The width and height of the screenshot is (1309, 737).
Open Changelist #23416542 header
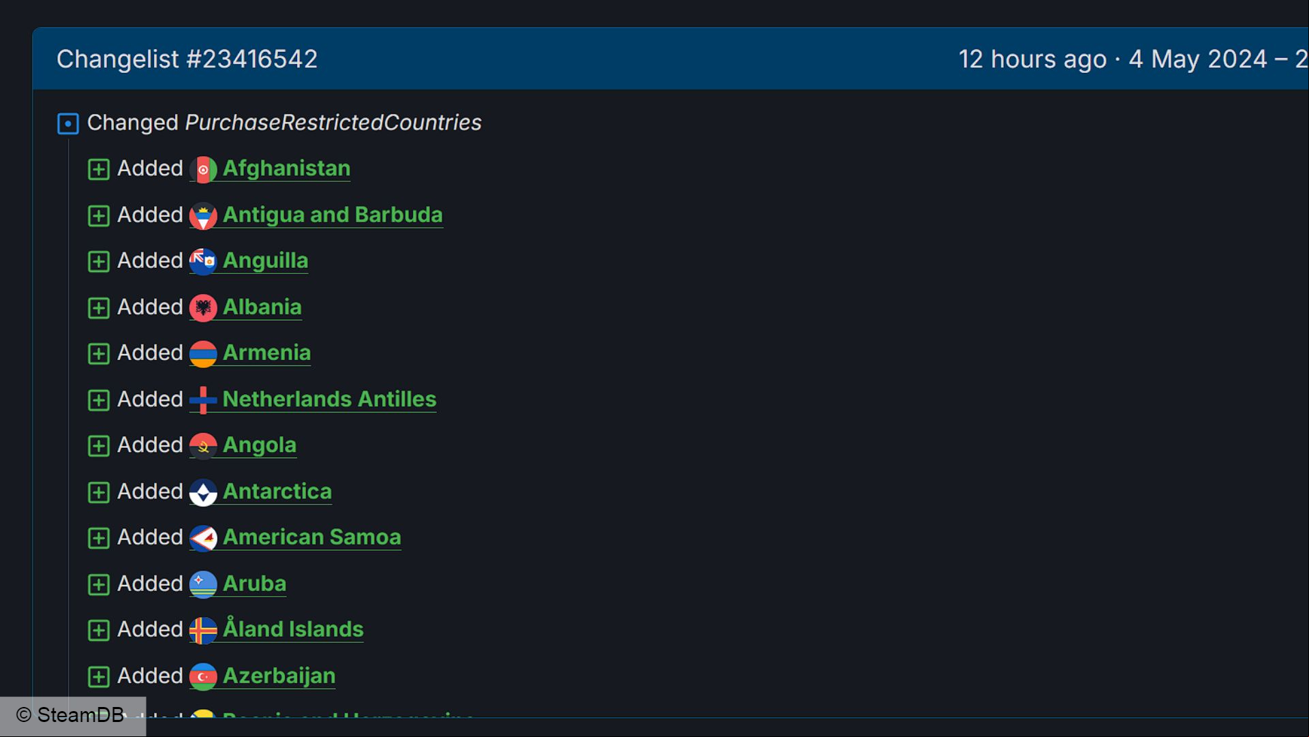coord(187,59)
